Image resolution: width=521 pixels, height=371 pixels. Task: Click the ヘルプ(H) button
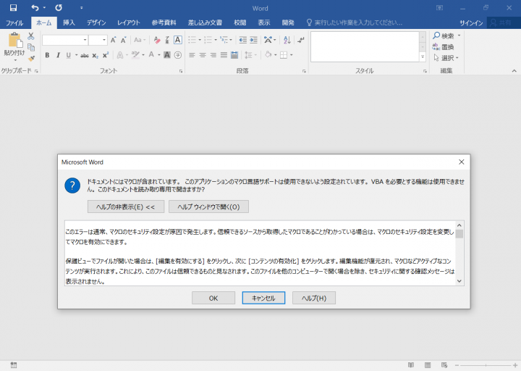click(x=313, y=298)
